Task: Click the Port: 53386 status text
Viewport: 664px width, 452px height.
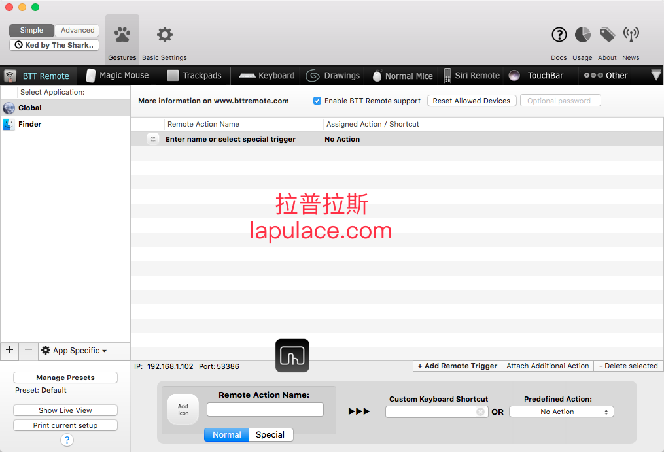Action: point(219,366)
